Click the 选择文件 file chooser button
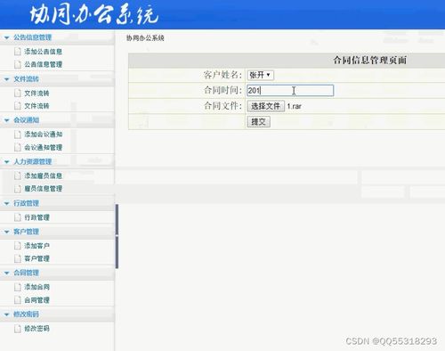The height and width of the screenshot is (351, 445). coord(266,106)
